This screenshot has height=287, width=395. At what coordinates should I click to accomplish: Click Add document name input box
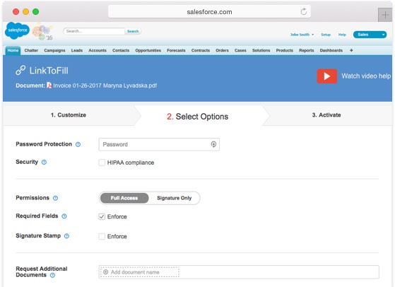(x=140, y=272)
